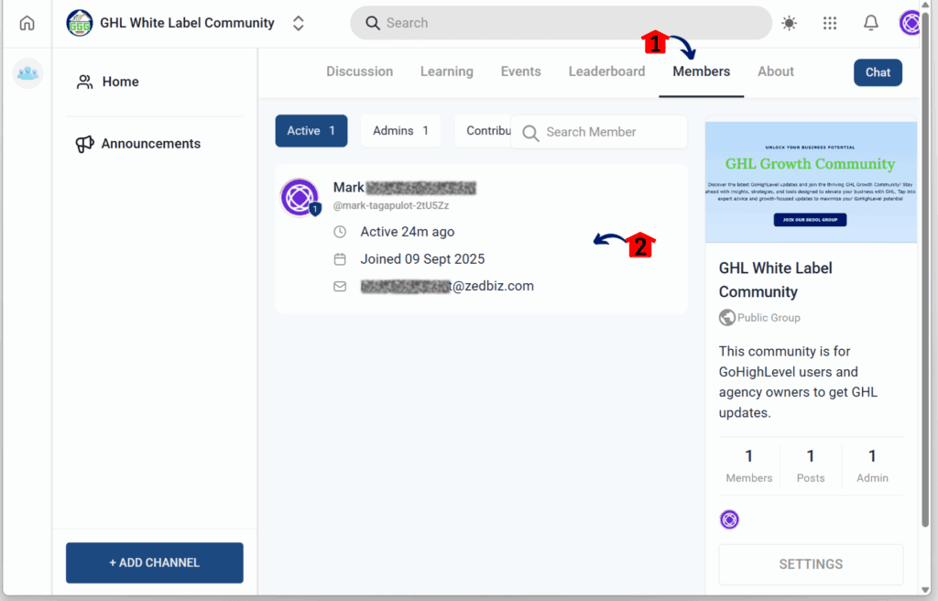
Task: Focus the top Search bar
Action: (x=561, y=23)
